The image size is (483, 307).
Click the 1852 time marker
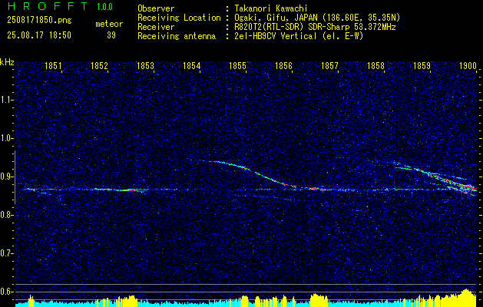(x=99, y=65)
